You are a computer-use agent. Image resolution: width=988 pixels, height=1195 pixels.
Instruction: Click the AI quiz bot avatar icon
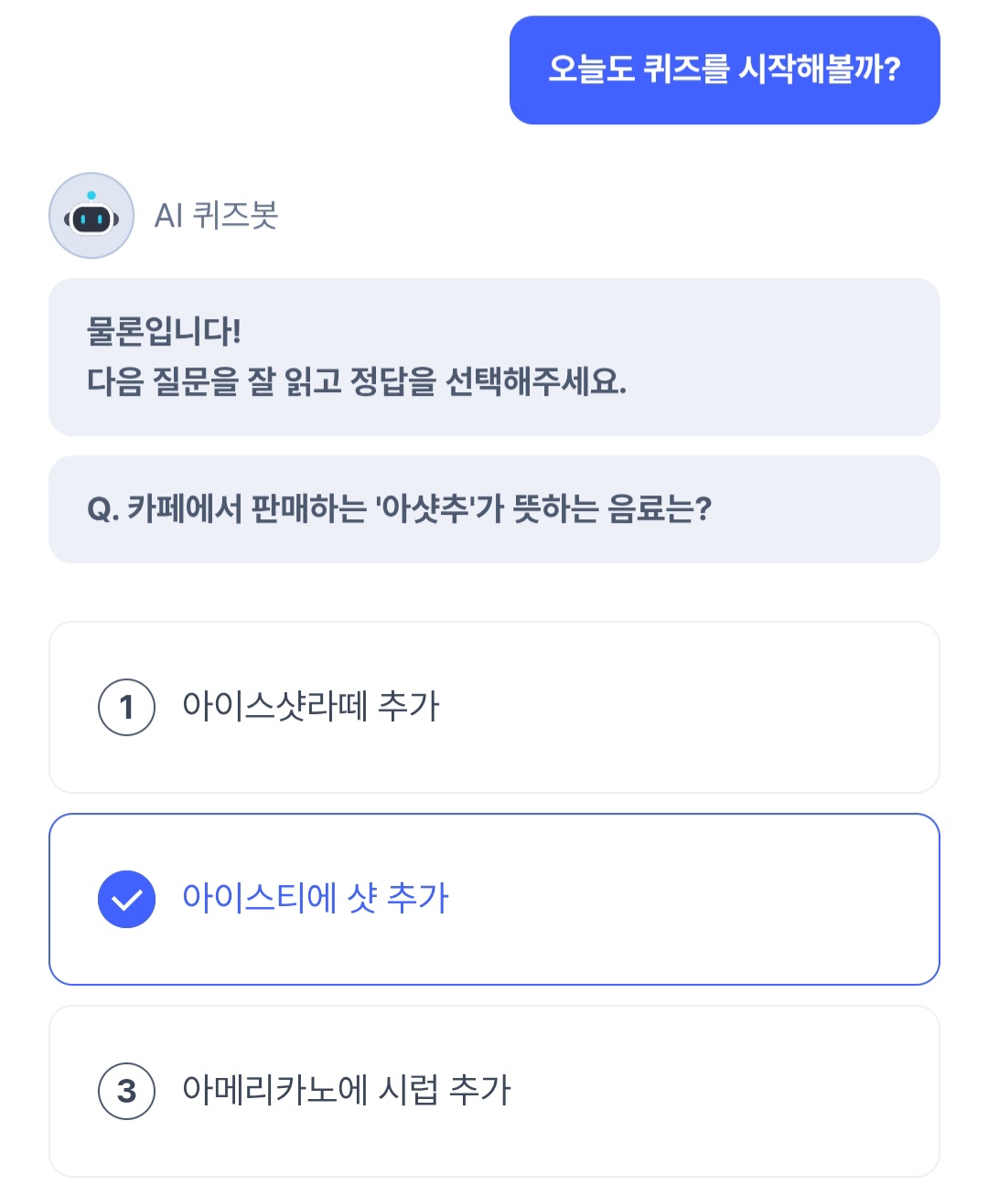(91, 216)
